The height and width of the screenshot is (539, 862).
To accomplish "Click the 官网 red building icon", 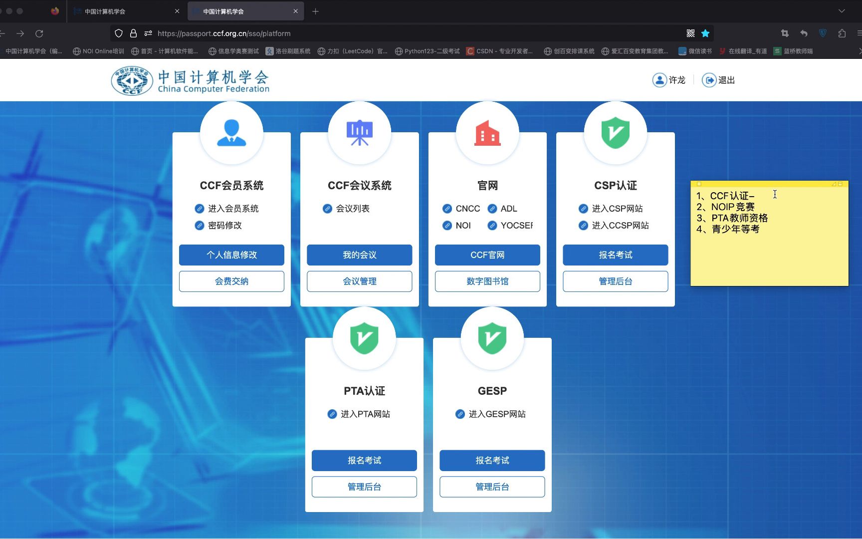I will coord(487,133).
